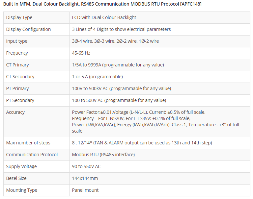Viewport: 253px width, 199px height.
Task: Click the "Modbus RTU (RS485 interface)" value
Action: [x=103, y=155]
